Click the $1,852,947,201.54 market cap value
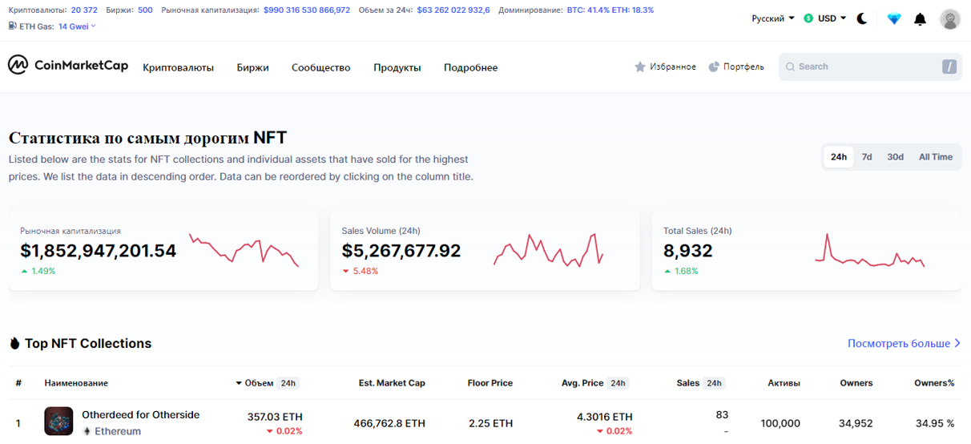971x444 pixels. pos(99,251)
